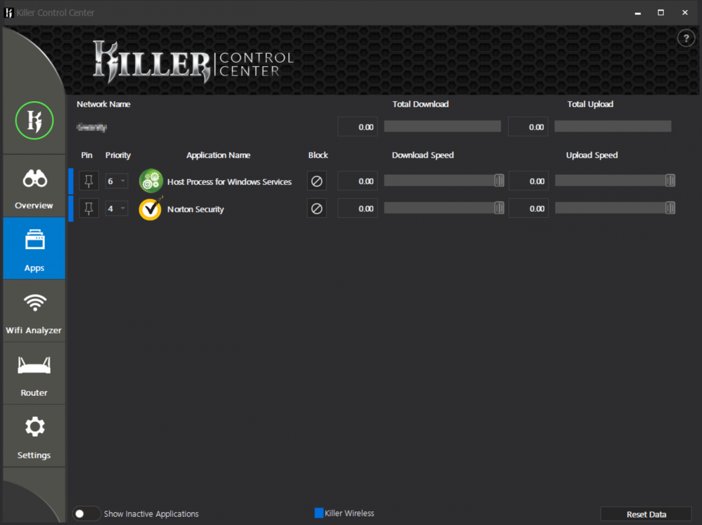Click the Norton Security app icon
The image size is (702, 525).
pos(150,209)
